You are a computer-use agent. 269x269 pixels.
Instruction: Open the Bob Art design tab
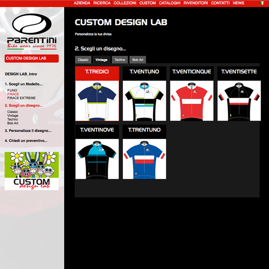point(138,60)
